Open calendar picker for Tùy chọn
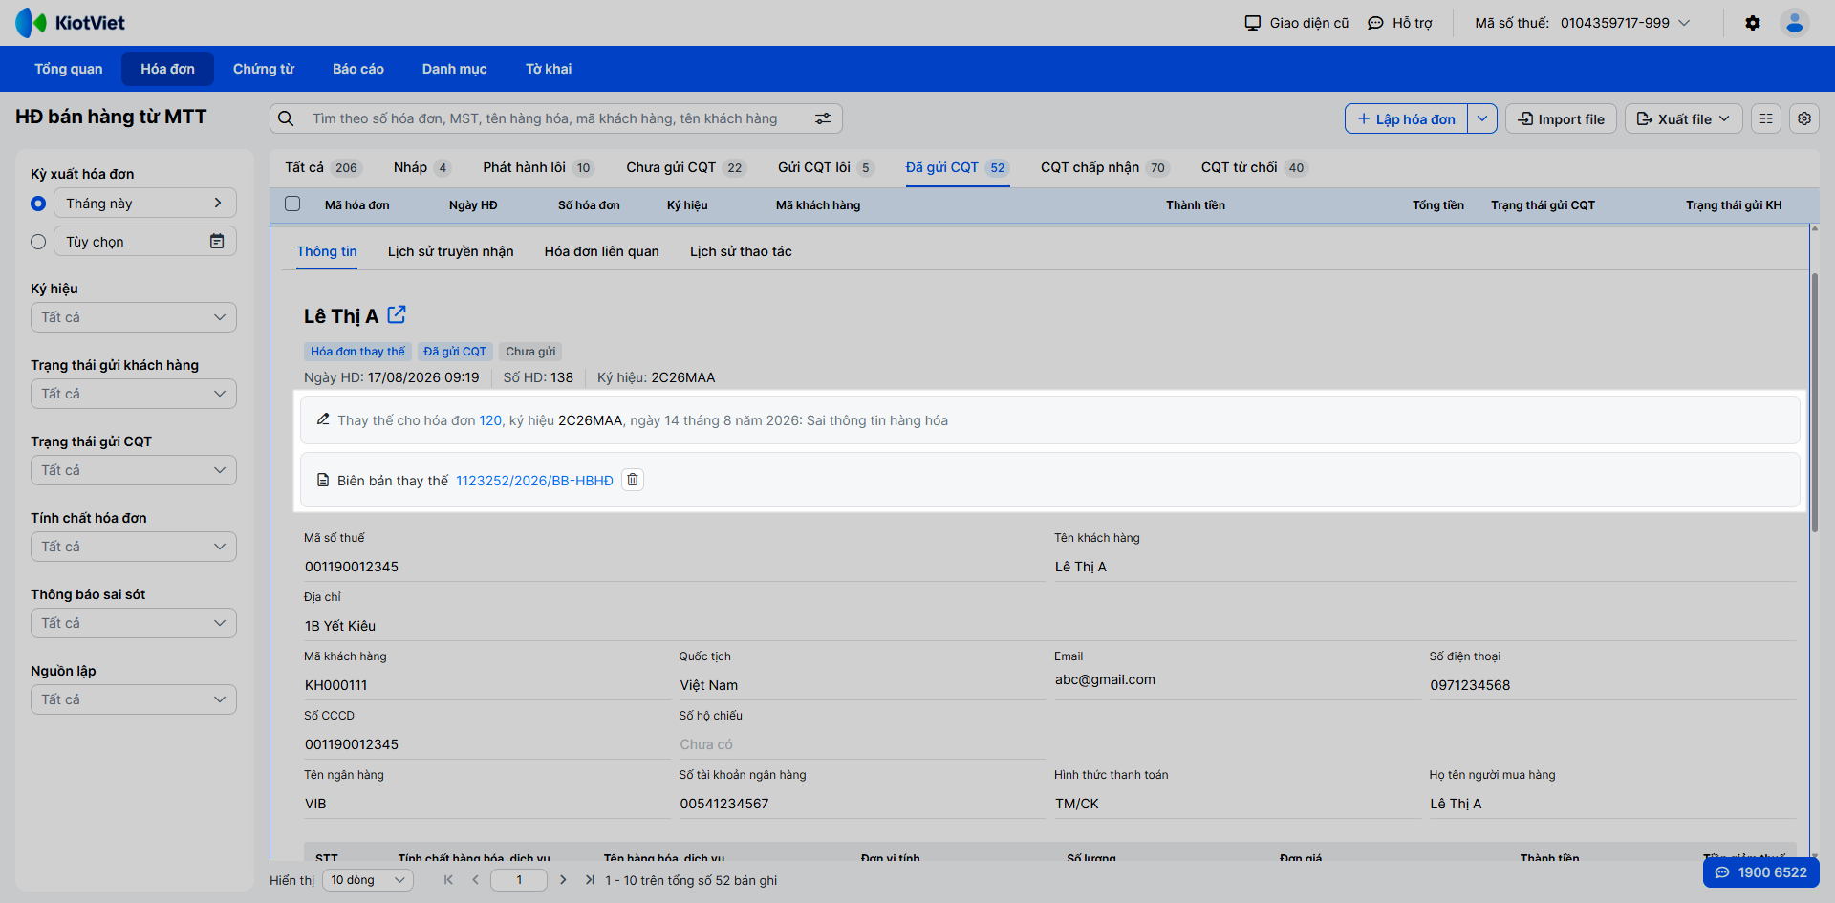 coord(217,241)
